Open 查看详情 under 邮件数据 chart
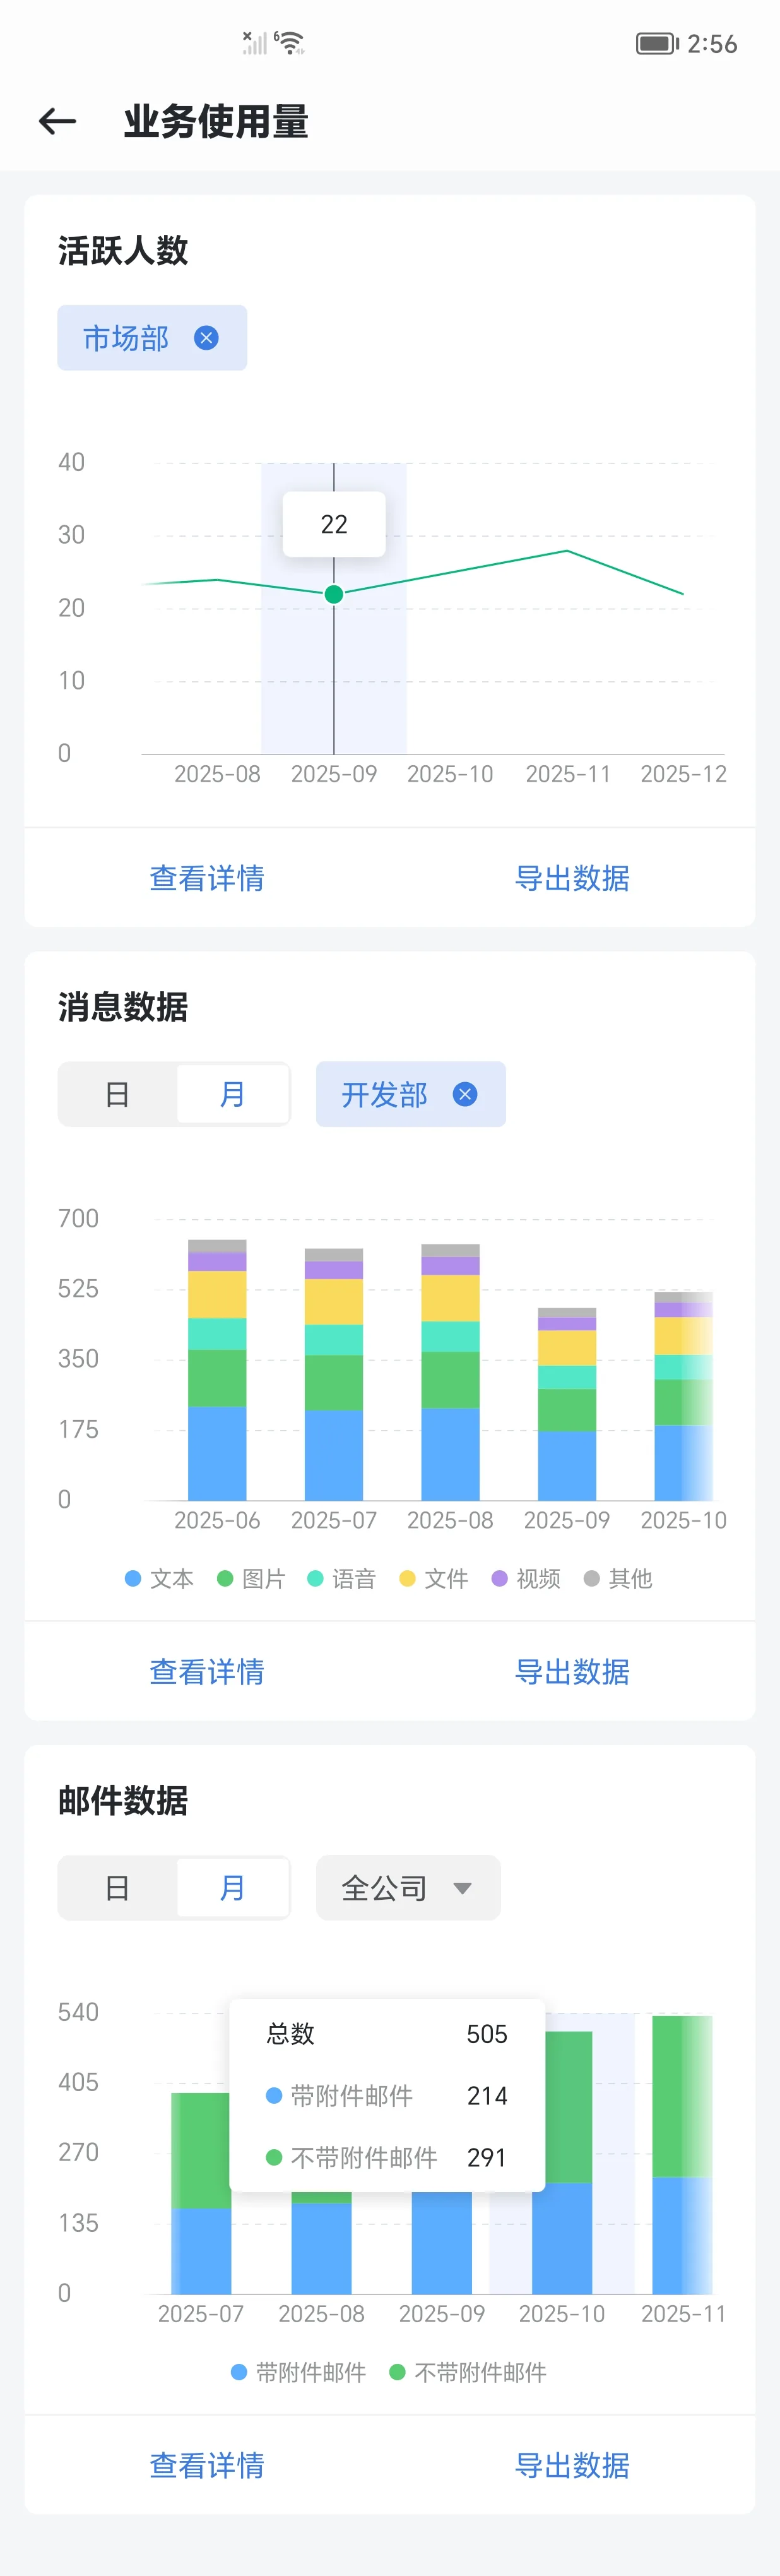 point(207,2466)
